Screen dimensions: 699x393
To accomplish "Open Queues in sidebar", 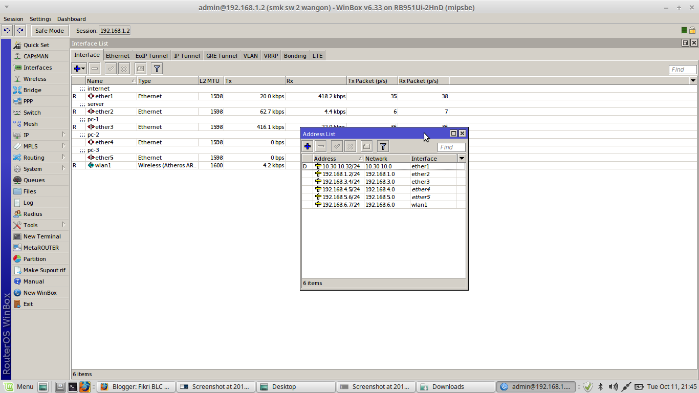I will pos(40,180).
